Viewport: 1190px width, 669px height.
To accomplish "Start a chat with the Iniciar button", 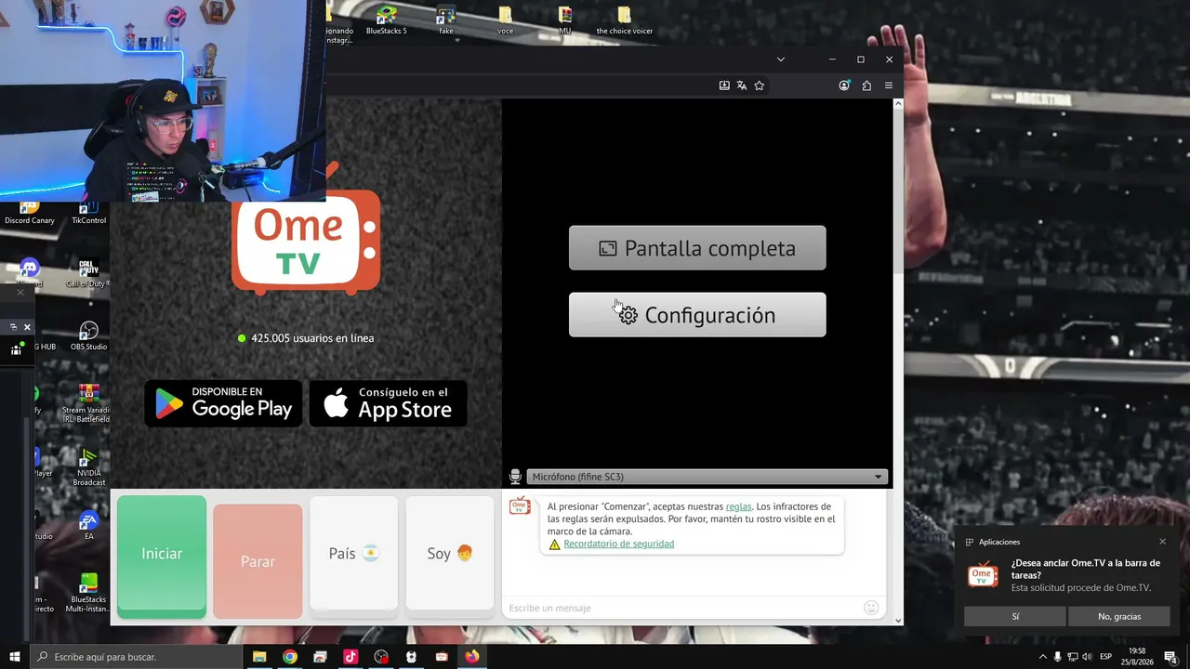I will tap(162, 556).
